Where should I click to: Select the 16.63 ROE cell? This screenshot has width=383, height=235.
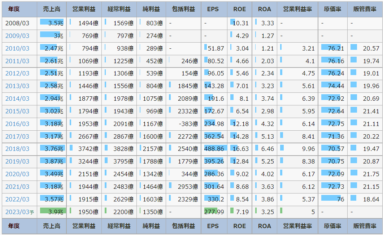[x=240, y=149]
